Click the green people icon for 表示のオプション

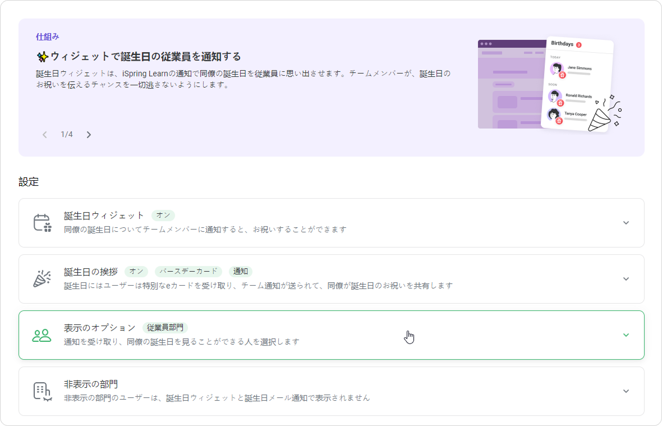pyautogui.click(x=42, y=335)
